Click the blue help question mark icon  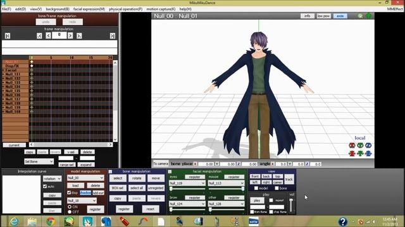click(x=343, y=221)
